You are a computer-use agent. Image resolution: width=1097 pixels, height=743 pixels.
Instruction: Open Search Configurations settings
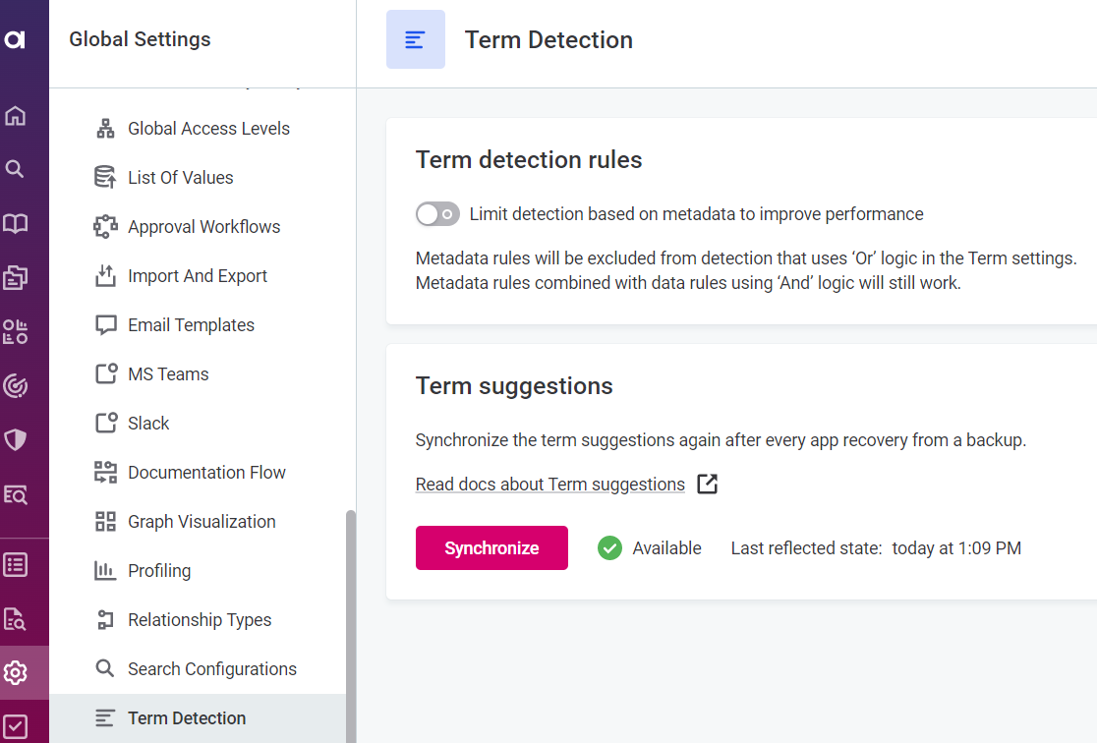point(211,669)
